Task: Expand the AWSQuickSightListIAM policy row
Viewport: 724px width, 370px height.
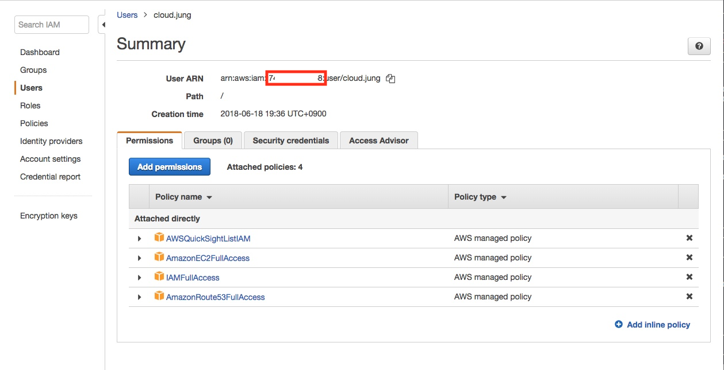Action: (139, 239)
